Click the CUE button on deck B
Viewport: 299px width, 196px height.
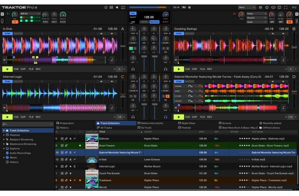coord(188,69)
